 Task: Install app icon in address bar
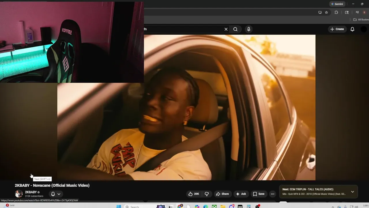click(320, 12)
